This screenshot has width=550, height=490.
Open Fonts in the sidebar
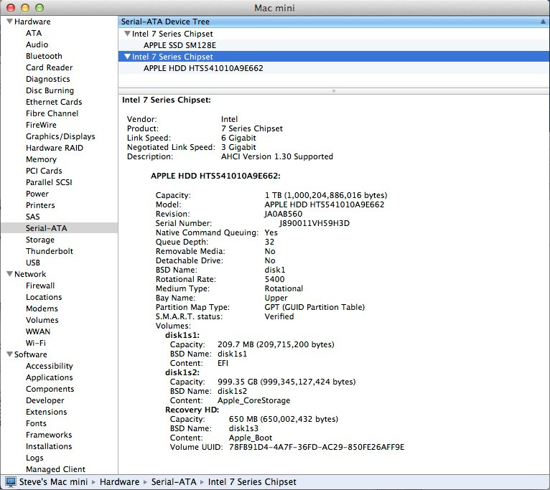tap(36, 423)
